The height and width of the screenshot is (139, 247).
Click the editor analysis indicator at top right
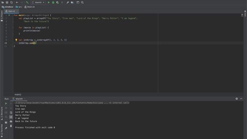[242, 15]
